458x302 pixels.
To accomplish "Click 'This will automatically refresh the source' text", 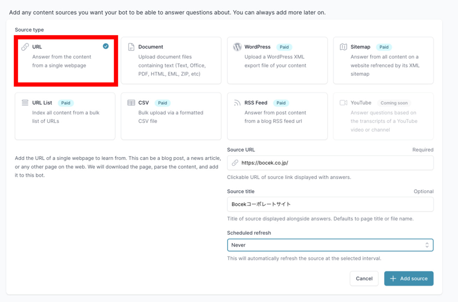I will [x=304, y=259].
